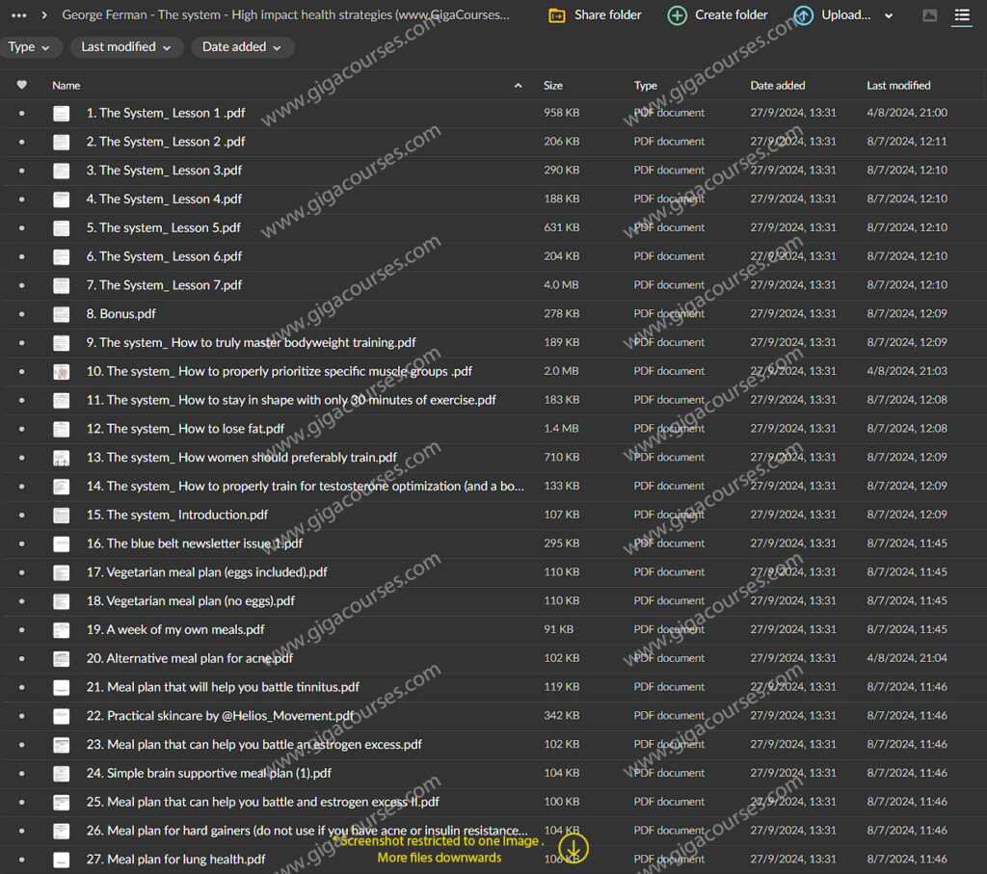Open the Upload options dropdown arrow
The width and height of the screenshot is (987, 874).
(889, 16)
